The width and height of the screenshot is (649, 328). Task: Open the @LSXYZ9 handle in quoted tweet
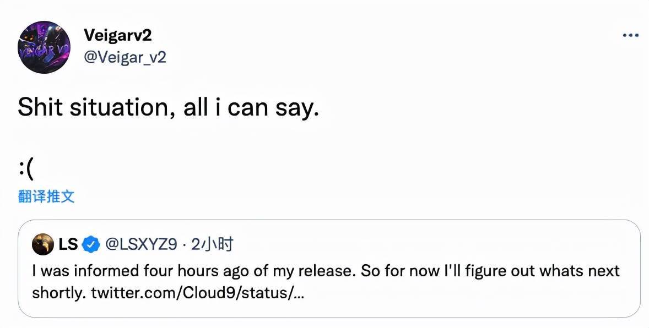pyautogui.click(x=141, y=244)
